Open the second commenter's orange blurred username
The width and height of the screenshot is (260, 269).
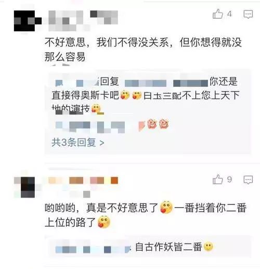click(x=83, y=181)
